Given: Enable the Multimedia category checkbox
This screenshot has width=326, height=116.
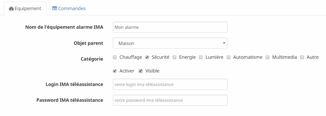Looking at the screenshot, I should pyautogui.click(x=268, y=57).
